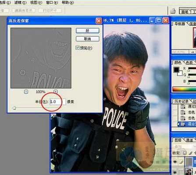The image size is (196, 175).
Task: Click the background color swatch in Color panel
Action: click(181, 74)
